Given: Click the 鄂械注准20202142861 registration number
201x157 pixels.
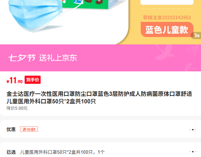Looking at the screenshot, I should coord(167,18).
